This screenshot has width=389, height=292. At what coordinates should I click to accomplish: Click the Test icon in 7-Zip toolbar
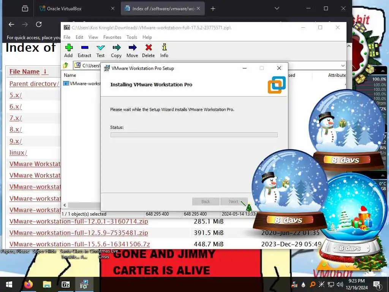[x=100, y=48]
